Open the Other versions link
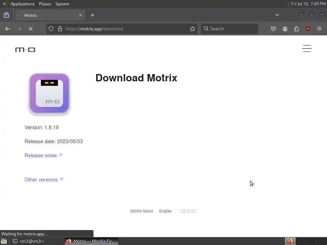Viewport: 327px width, 245px height. click(43, 180)
